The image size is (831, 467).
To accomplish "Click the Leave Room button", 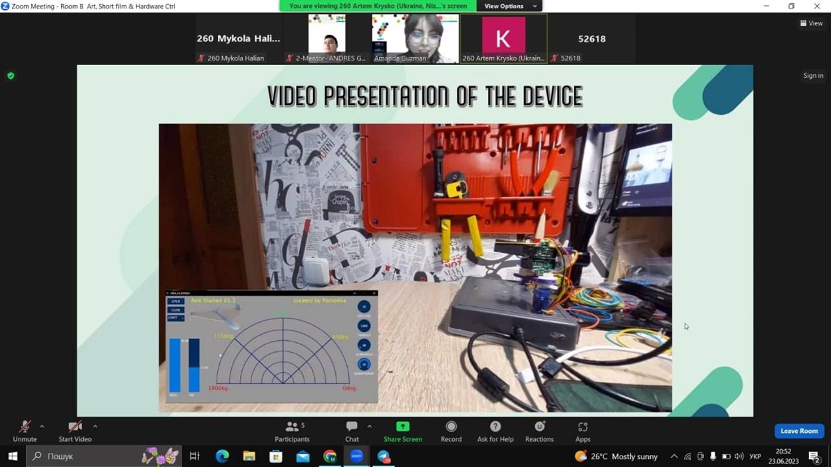I will point(799,431).
